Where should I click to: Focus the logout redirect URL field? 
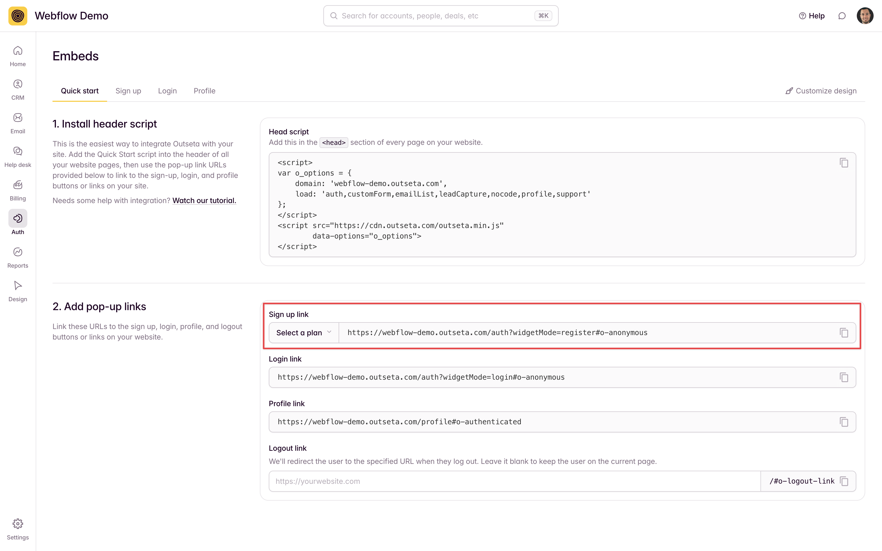coord(514,481)
